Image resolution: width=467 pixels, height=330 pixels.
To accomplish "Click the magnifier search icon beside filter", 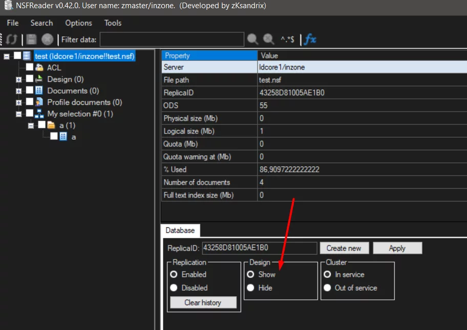I will [x=253, y=39].
